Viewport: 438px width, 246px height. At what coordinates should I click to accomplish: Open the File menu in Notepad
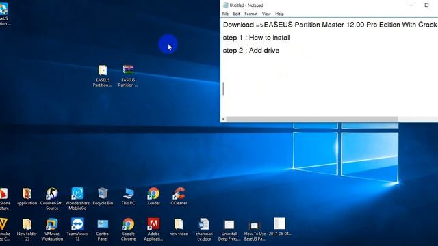[x=225, y=14]
